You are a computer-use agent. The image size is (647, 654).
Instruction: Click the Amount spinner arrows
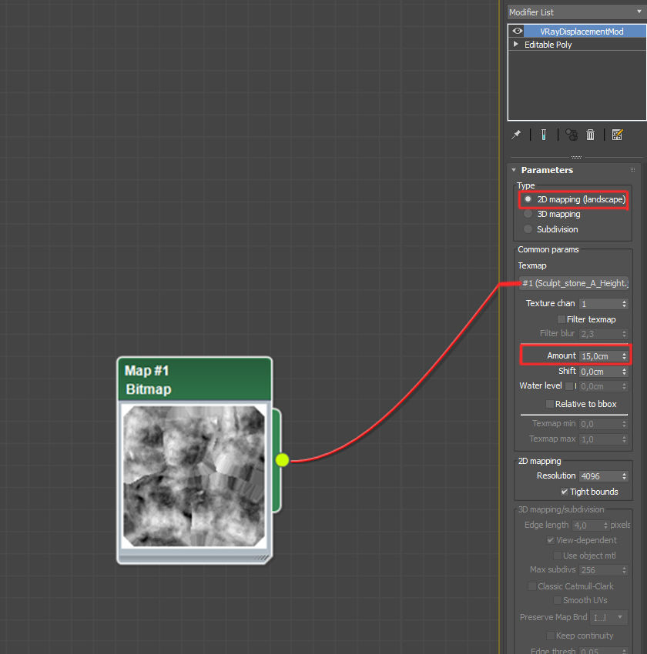pyautogui.click(x=625, y=356)
